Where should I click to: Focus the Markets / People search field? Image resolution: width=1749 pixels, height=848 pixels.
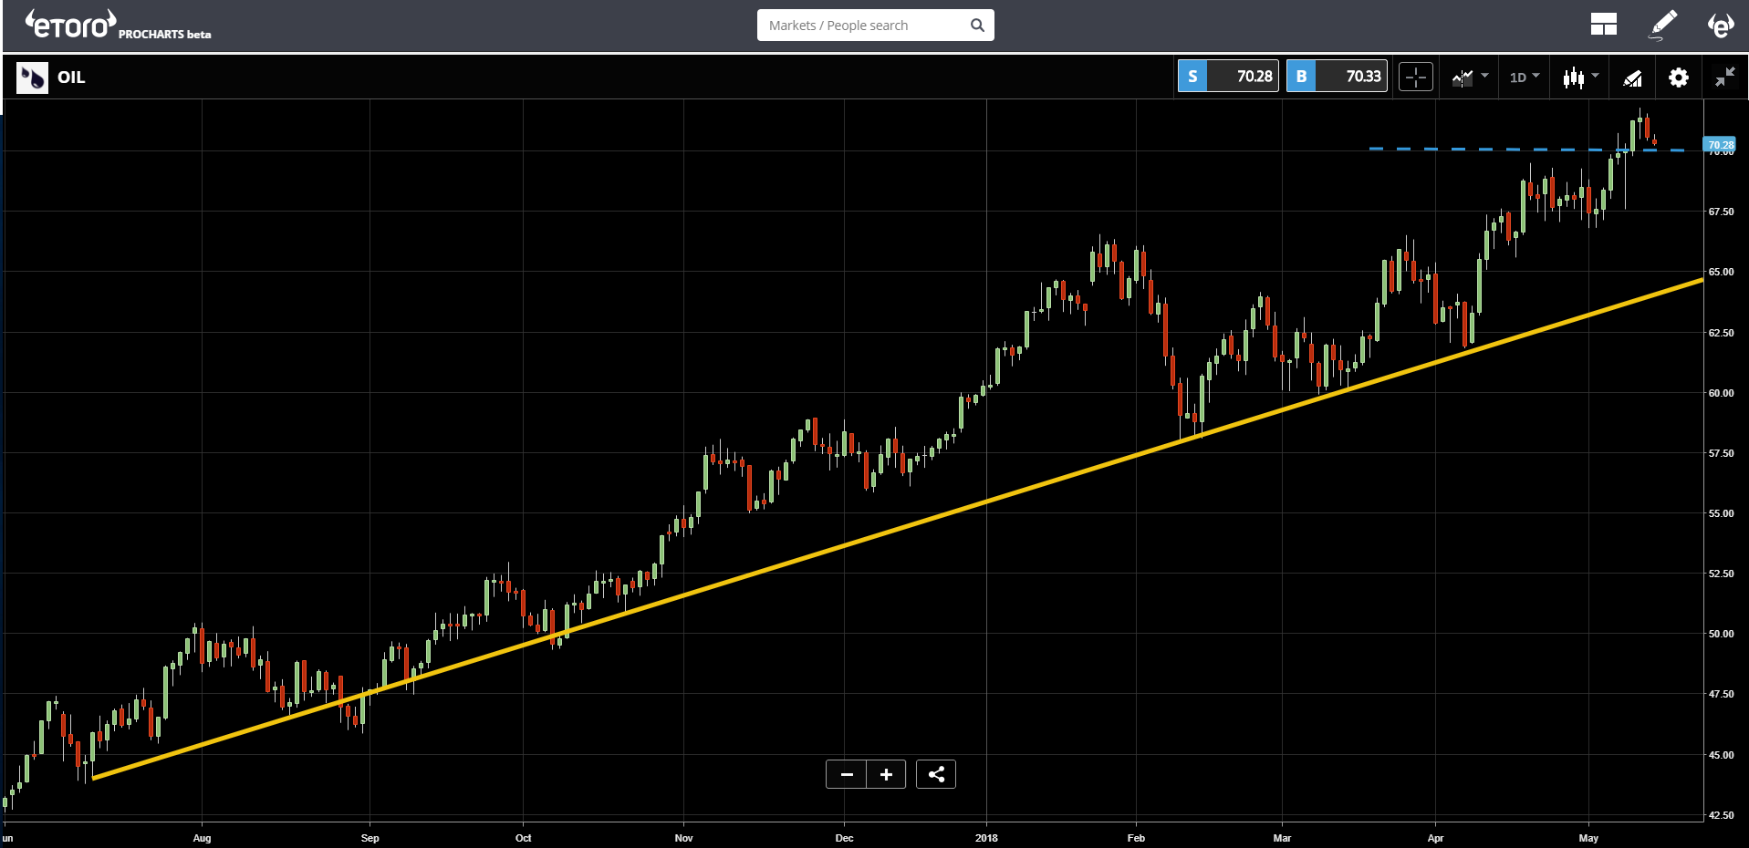pos(875,26)
